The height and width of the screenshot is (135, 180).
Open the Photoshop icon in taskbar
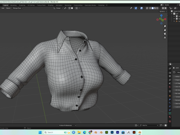point(112,132)
